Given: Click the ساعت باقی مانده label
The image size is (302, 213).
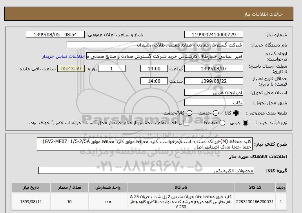Looking at the screenshot, I should click(x=38, y=69).
